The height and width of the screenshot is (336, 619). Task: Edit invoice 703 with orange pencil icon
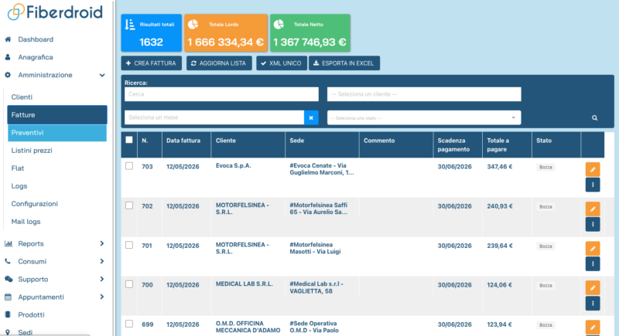tap(593, 169)
